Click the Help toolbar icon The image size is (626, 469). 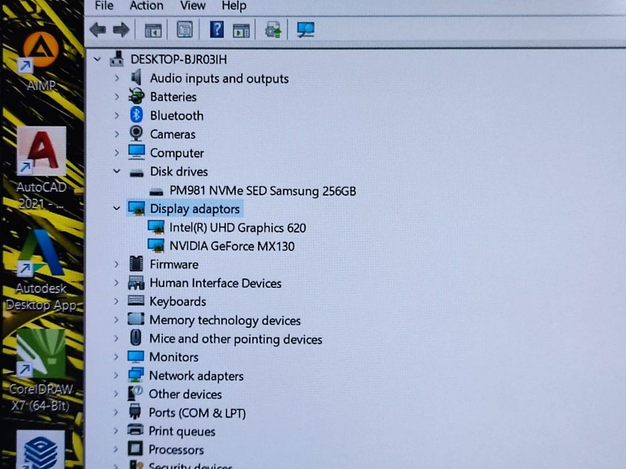tap(216, 30)
